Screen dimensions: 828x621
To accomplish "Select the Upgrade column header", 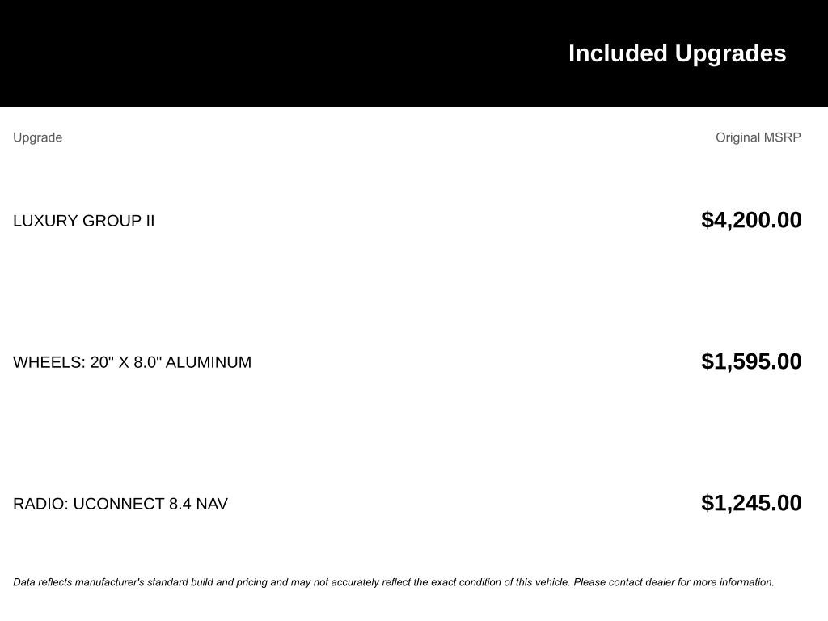I will pyautogui.click(x=37, y=137).
